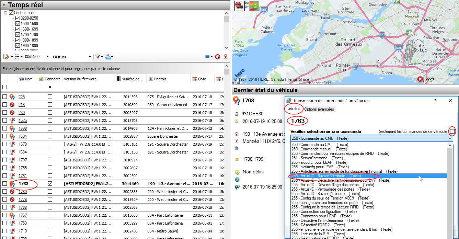Screen dimensions: 459x239
Task: Click the vehicle target icon on map
Action: click(239, 6)
